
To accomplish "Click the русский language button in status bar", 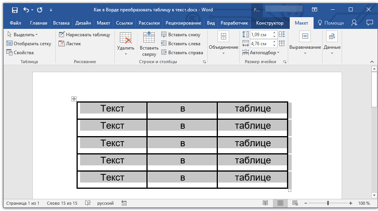I will [105, 203].
